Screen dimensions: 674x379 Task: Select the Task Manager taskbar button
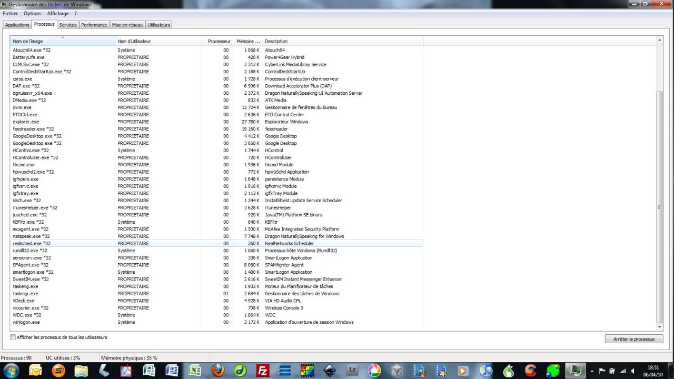[x=576, y=371]
